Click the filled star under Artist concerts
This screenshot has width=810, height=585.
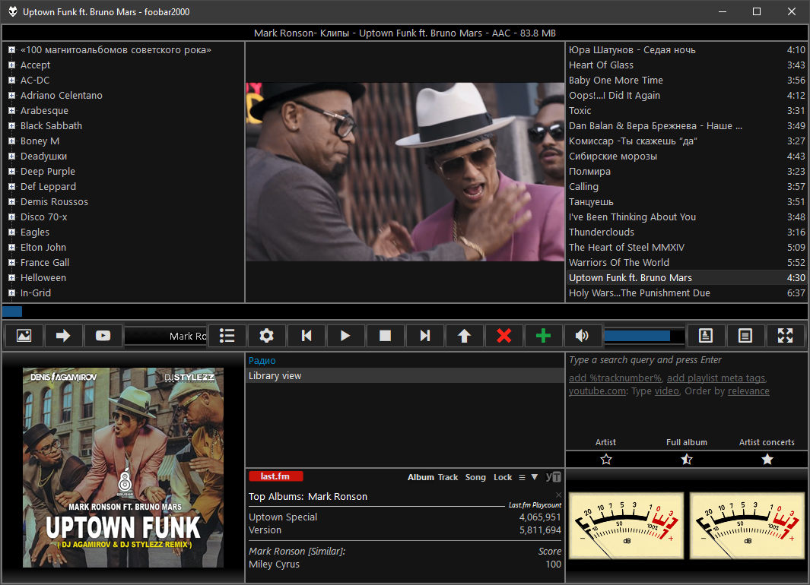tap(767, 459)
